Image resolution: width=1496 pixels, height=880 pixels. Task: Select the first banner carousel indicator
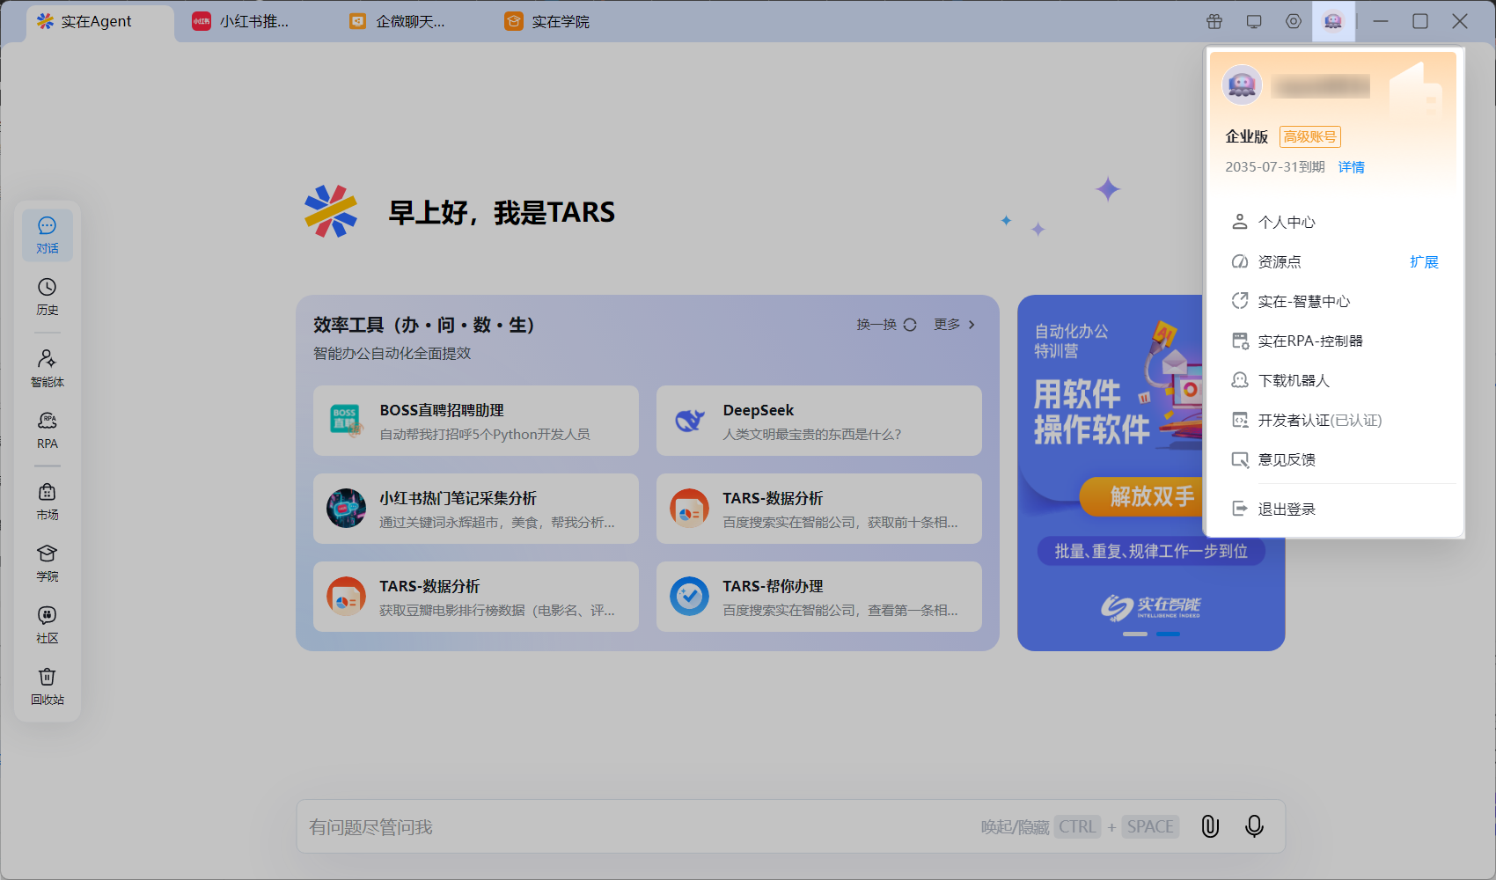point(1135,634)
